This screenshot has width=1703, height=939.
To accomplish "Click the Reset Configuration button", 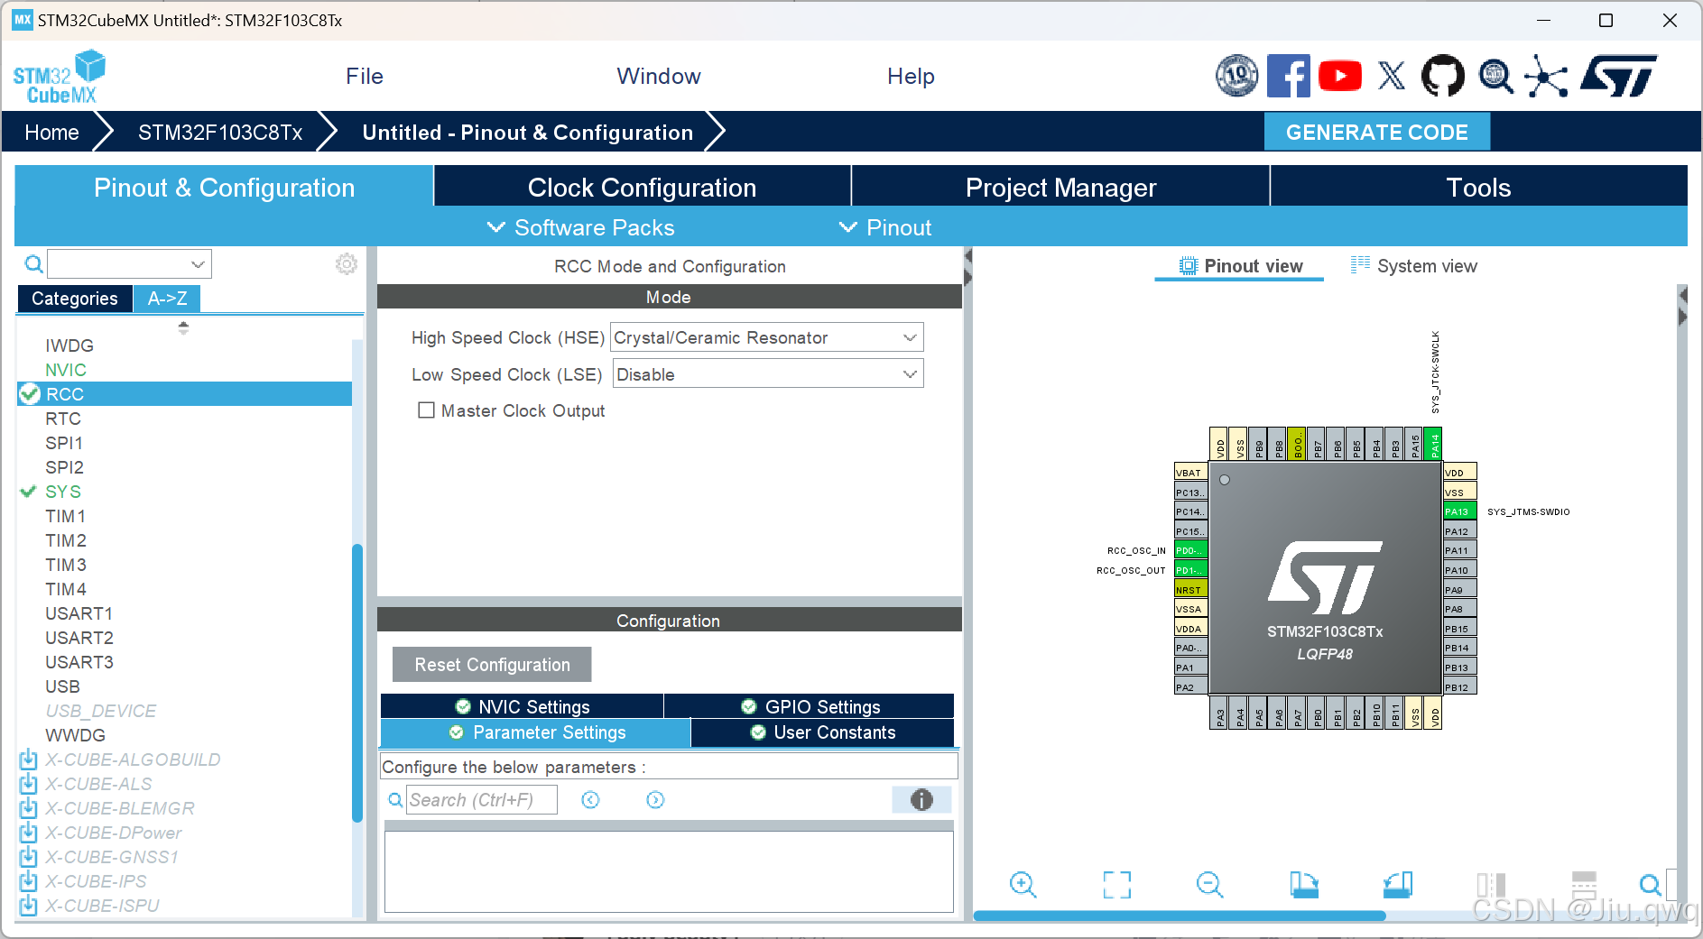I will (x=492, y=665).
